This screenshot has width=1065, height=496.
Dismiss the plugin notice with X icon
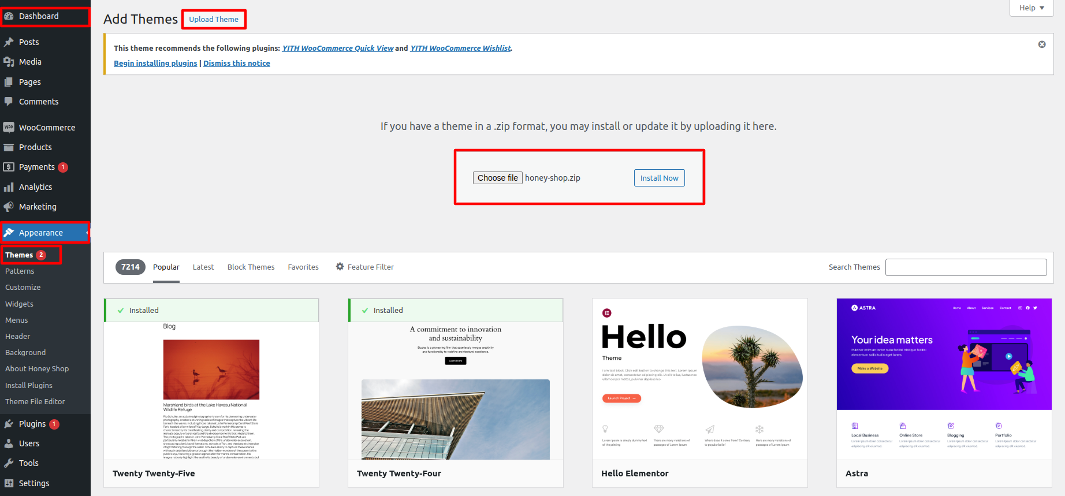1042,44
